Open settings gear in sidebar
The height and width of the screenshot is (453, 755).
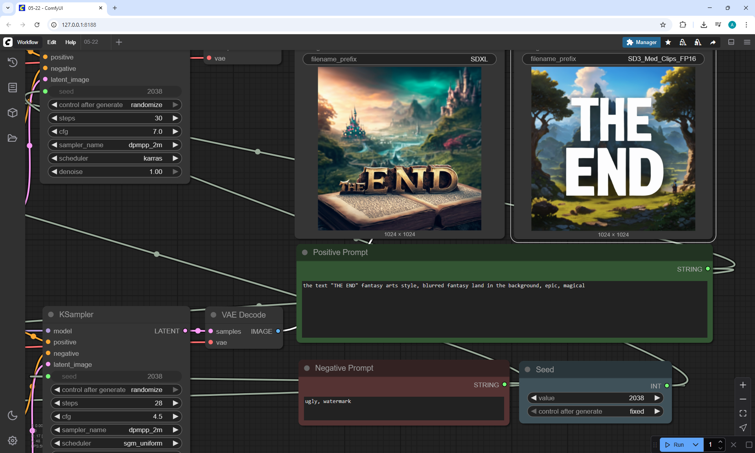pos(13,440)
